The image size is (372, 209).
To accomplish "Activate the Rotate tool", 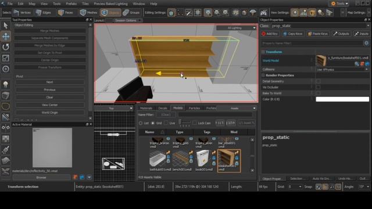I will coord(6,47).
